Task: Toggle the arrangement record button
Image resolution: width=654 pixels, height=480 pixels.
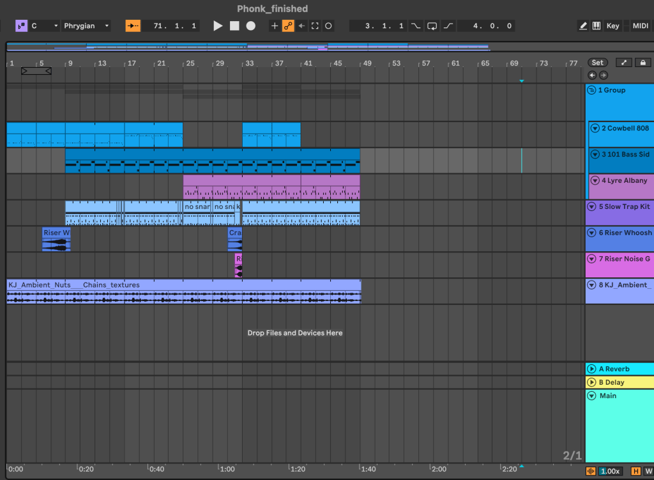Action: tap(250, 26)
